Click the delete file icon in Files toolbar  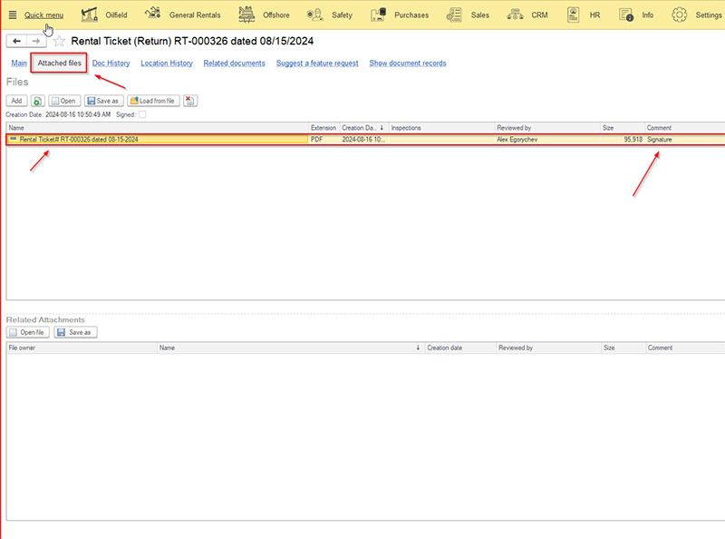click(x=190, y=101)
